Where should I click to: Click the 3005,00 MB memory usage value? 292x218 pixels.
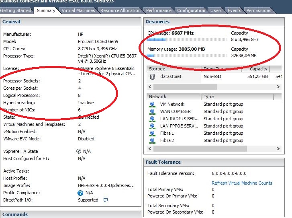coord(192,49)
